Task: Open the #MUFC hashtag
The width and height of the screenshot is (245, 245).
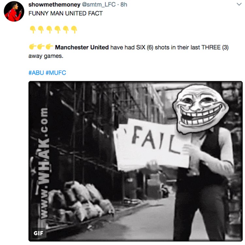Action: coord(56,73)
